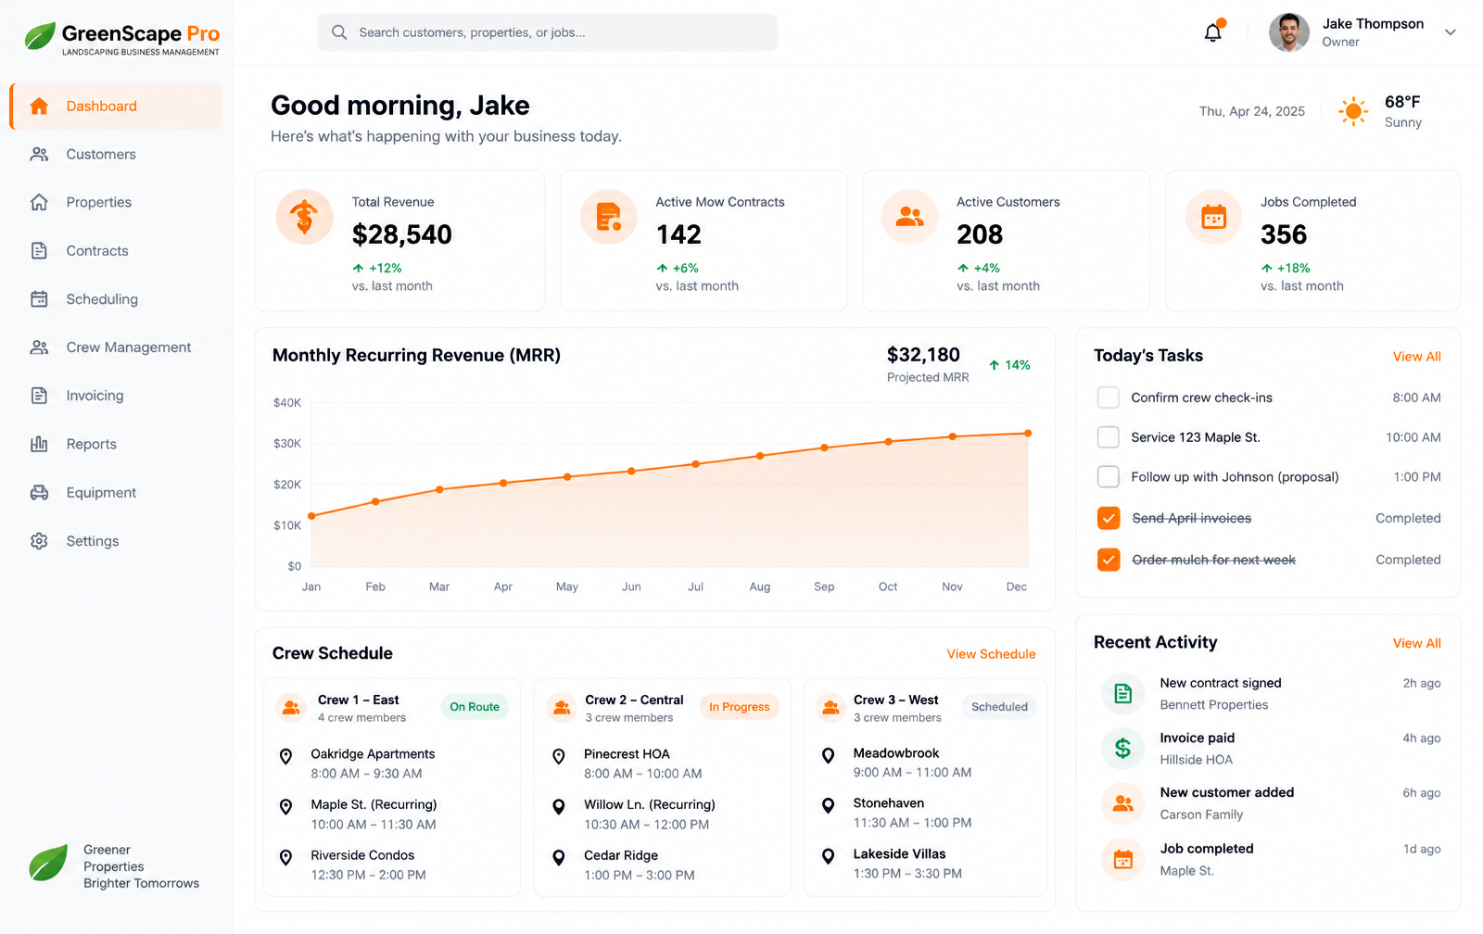Click the Jobs Completed calendar icon
The width and height of the screenshot is (1483, 934).
point(1213,217)
